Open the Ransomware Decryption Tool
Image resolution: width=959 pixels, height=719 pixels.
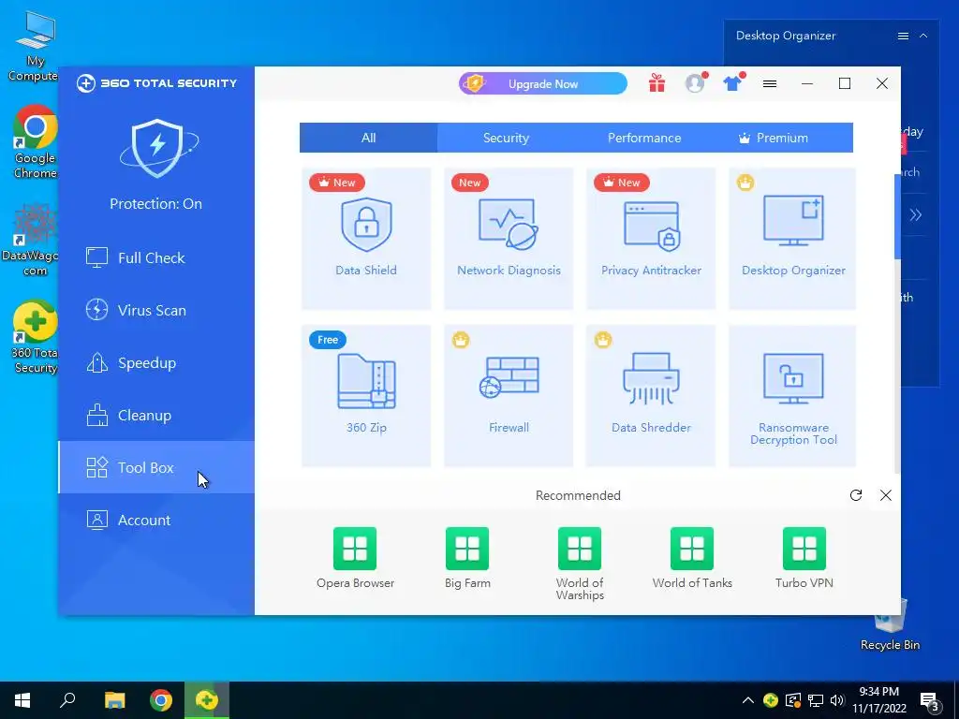click(x=792, y=396)
